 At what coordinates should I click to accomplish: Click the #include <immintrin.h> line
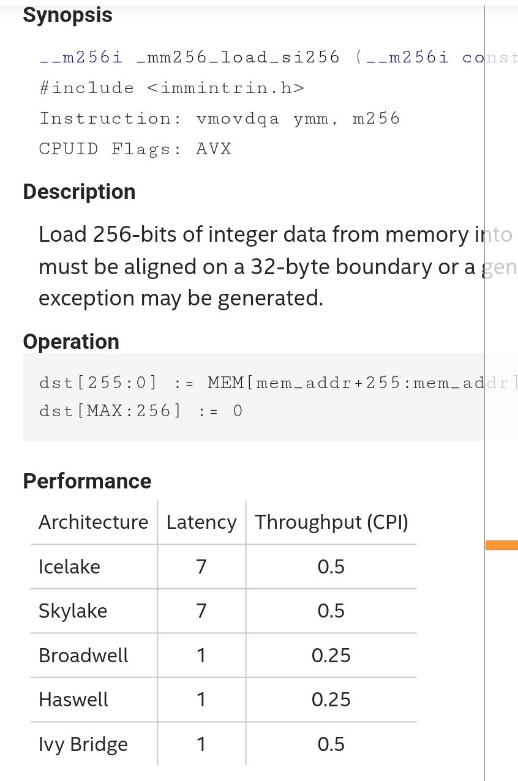[171, 88]
